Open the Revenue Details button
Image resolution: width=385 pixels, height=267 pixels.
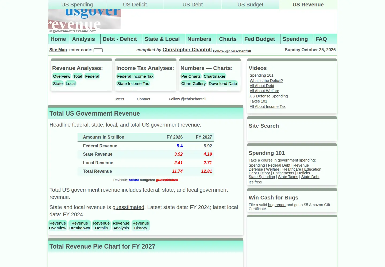click(x=101, y=226)
